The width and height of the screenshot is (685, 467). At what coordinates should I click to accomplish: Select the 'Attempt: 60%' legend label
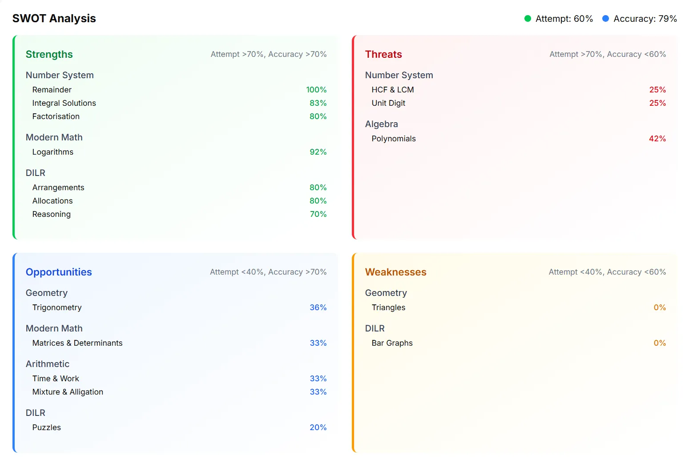[x=564, y=19]
